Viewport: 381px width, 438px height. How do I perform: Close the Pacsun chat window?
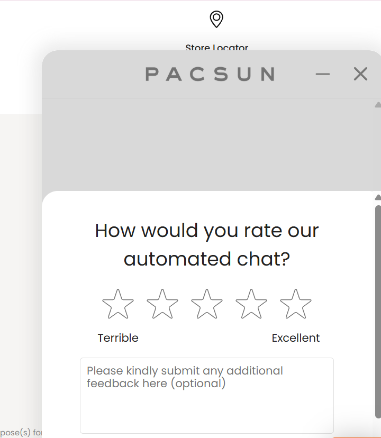[360, 74]
